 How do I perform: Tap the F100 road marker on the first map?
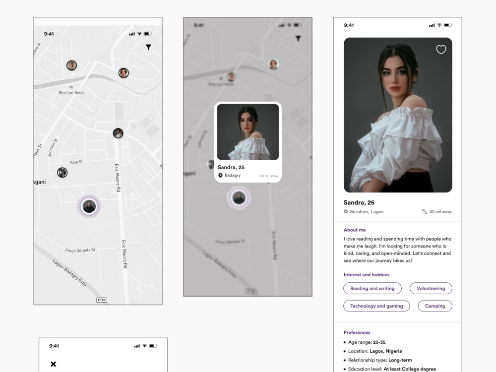tap(102, 300)
